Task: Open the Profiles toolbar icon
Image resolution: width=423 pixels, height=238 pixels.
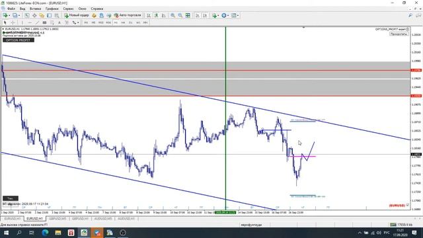Action: pos(15,15)
